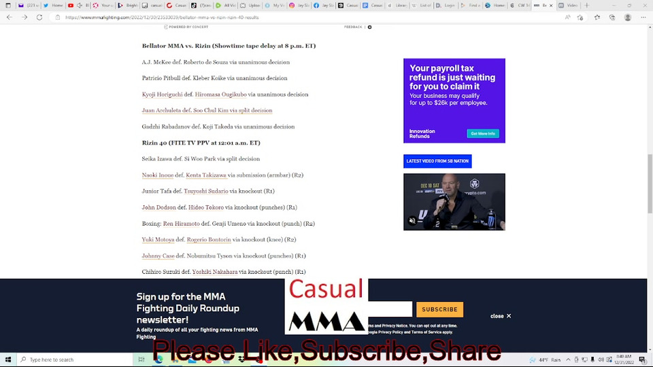The height and width of the screenshot is (367, 653).
Task: Open Juan Archuleta split decision link
Action: (207, 110)
